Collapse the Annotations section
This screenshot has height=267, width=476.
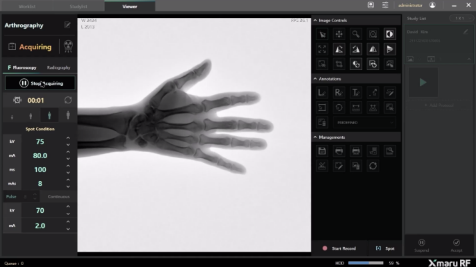pos(315,79)
